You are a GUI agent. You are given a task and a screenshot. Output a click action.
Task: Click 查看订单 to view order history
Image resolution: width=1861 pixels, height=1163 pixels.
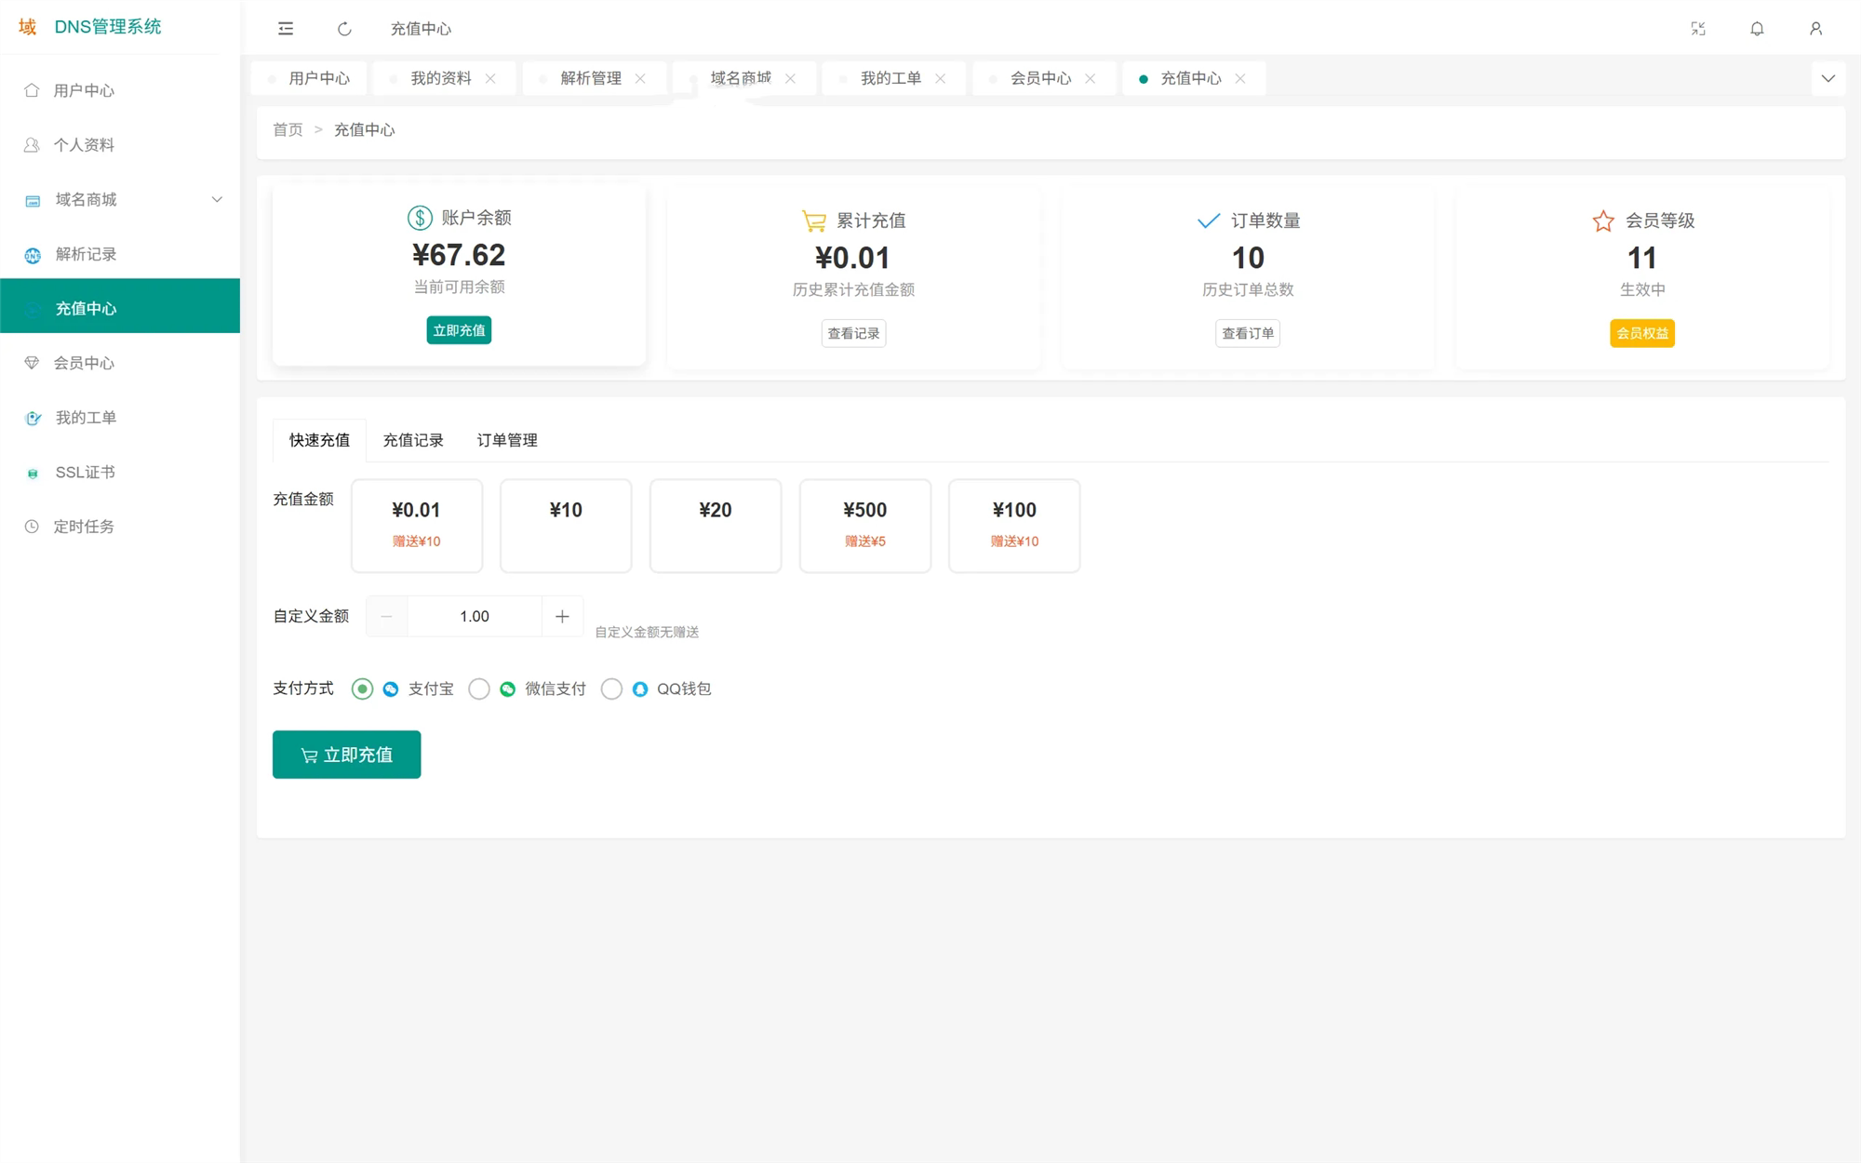pos(1248,333)
